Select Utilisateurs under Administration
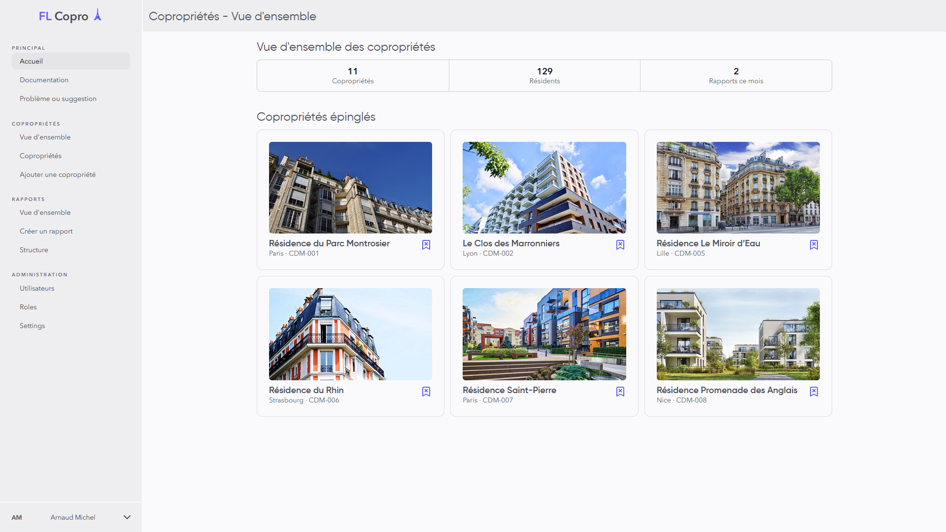The image size is (946, 532). 37,288
